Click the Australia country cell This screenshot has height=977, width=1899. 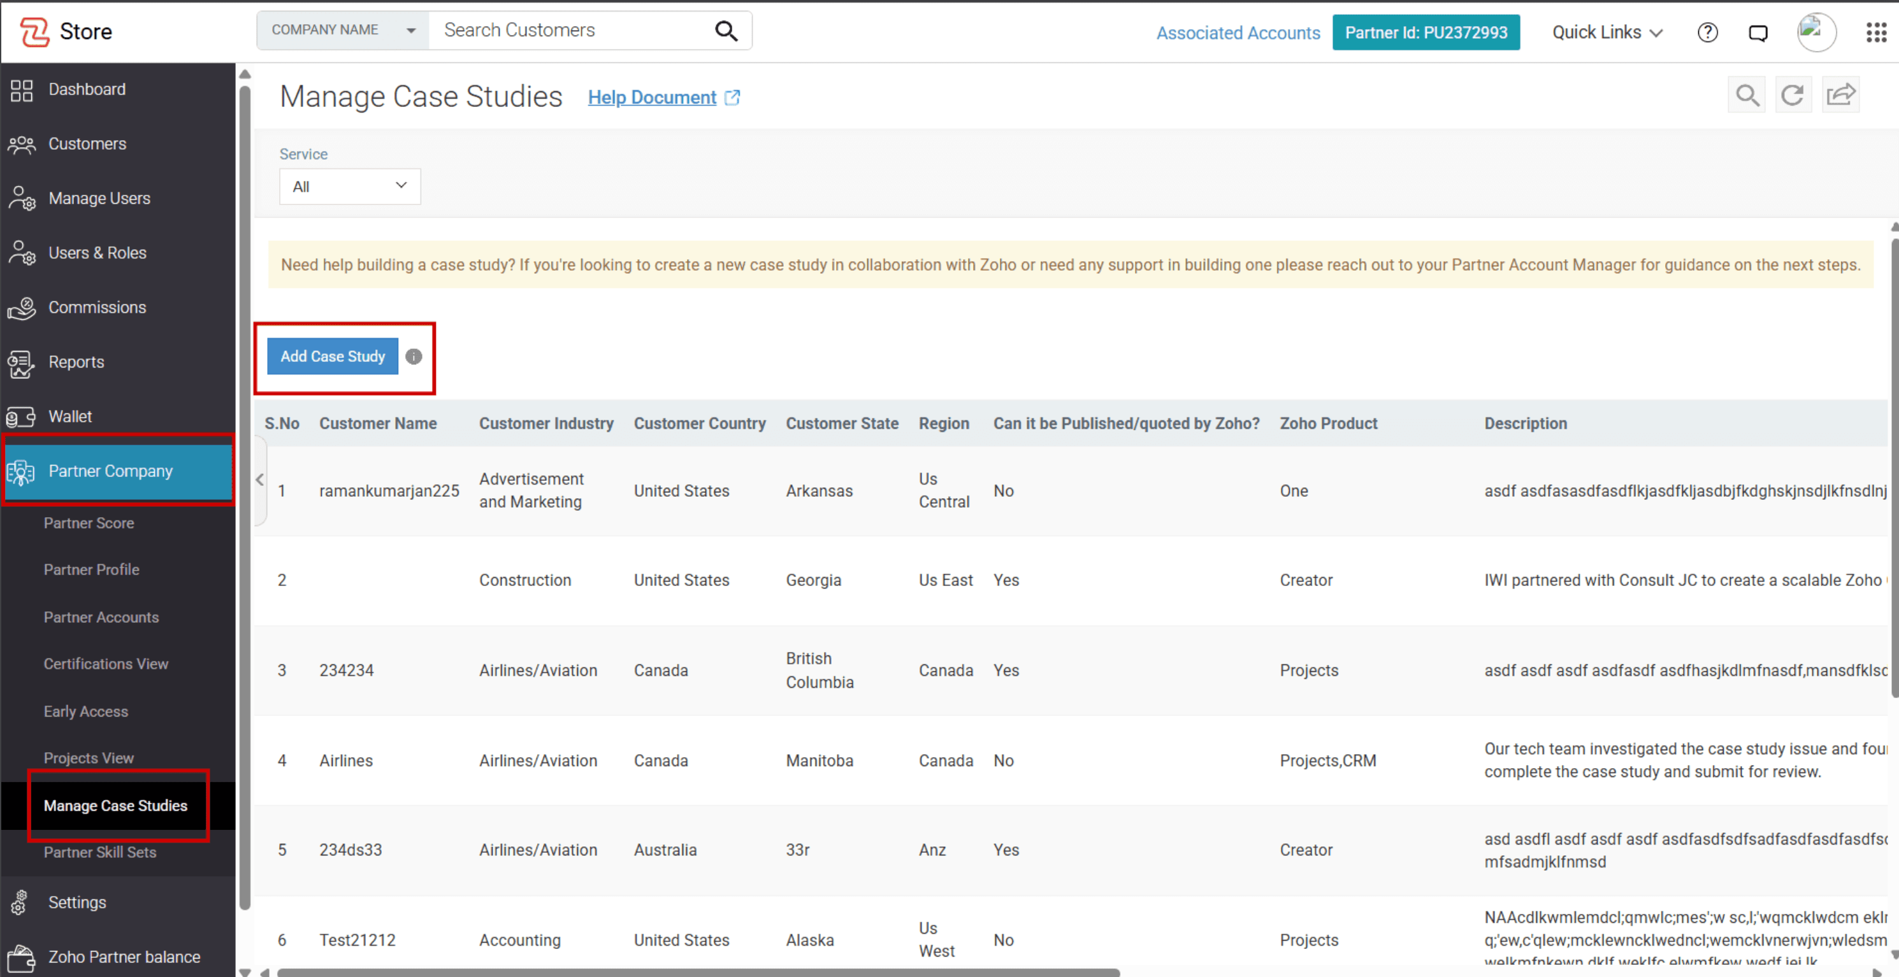pos(665,850)
